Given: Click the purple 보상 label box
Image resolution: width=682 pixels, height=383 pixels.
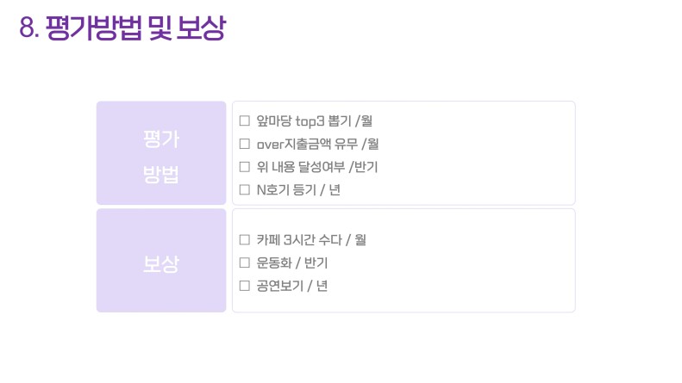Looking at the screenshot, I should coord(161,260).
